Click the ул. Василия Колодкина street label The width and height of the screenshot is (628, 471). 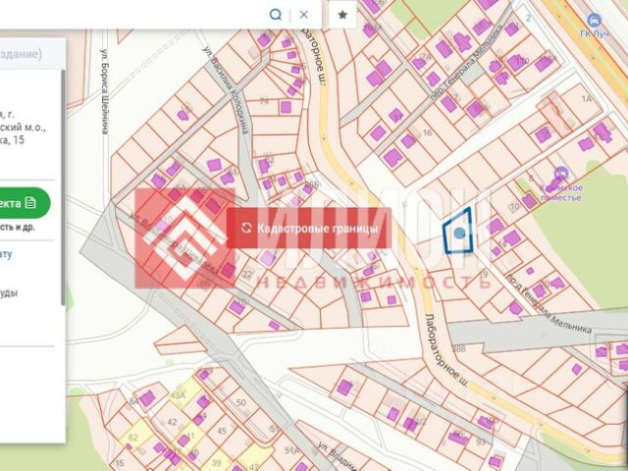pyautogui.click(x=227, y=91)
